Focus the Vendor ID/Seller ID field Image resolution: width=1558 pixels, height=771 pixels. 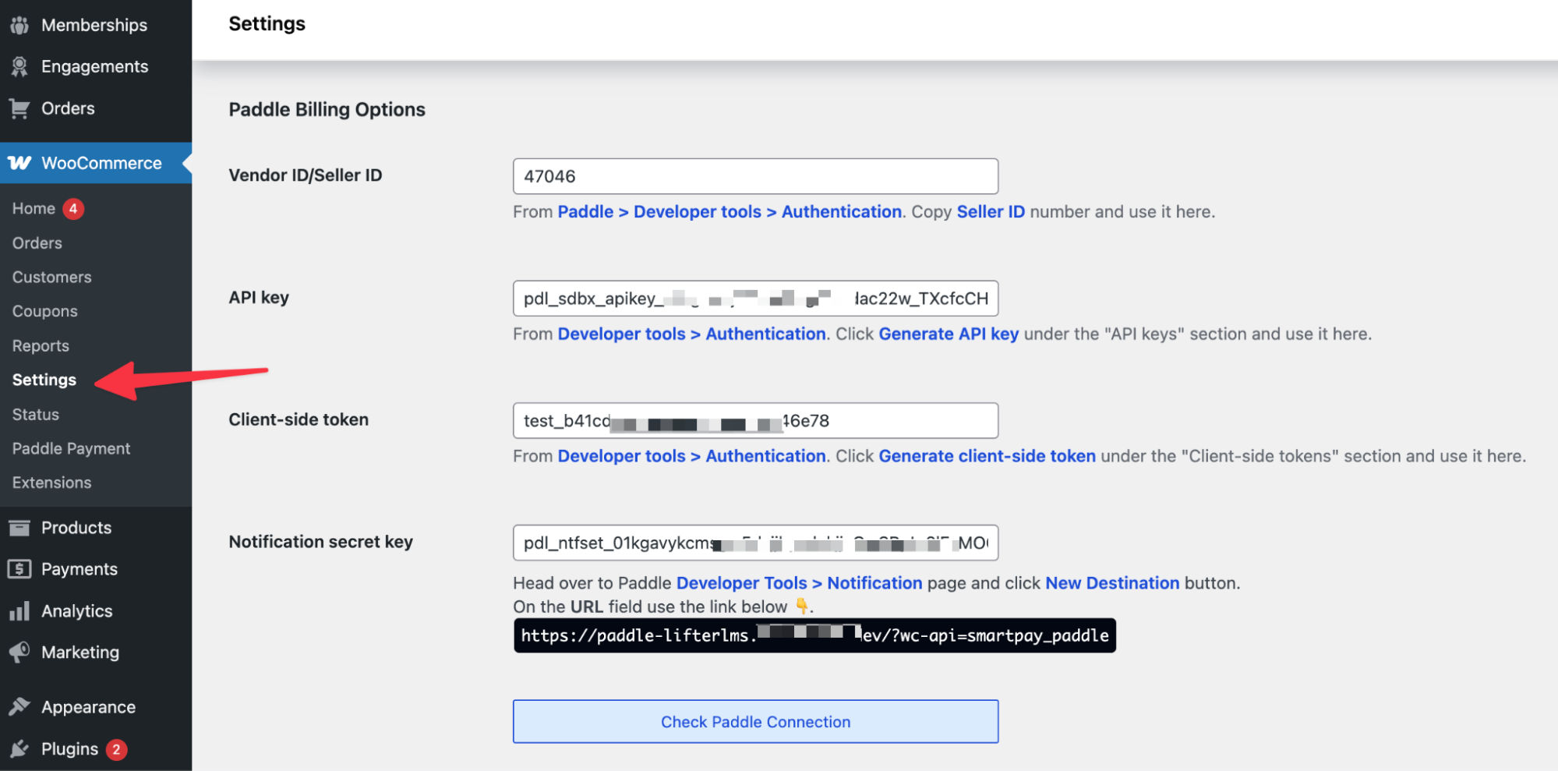point(754,177)
